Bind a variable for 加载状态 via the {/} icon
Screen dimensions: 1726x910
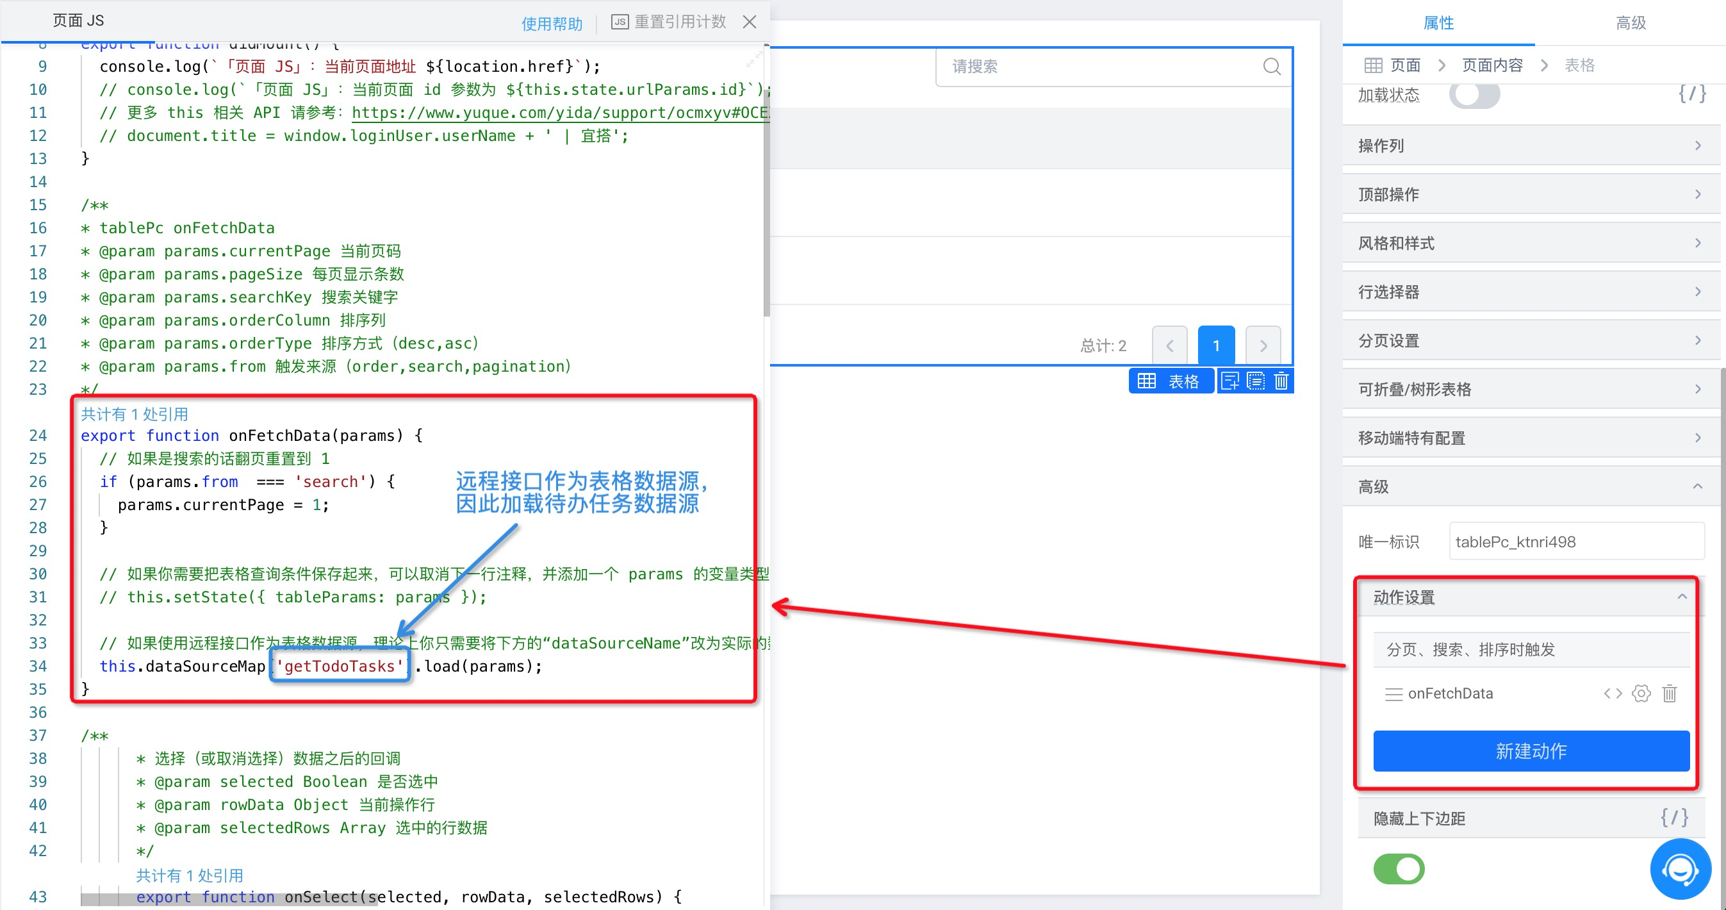click(x=1692, y=94)
